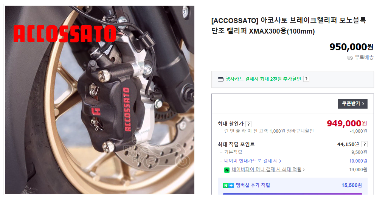Click the green Naver Pay N icon

227,170
